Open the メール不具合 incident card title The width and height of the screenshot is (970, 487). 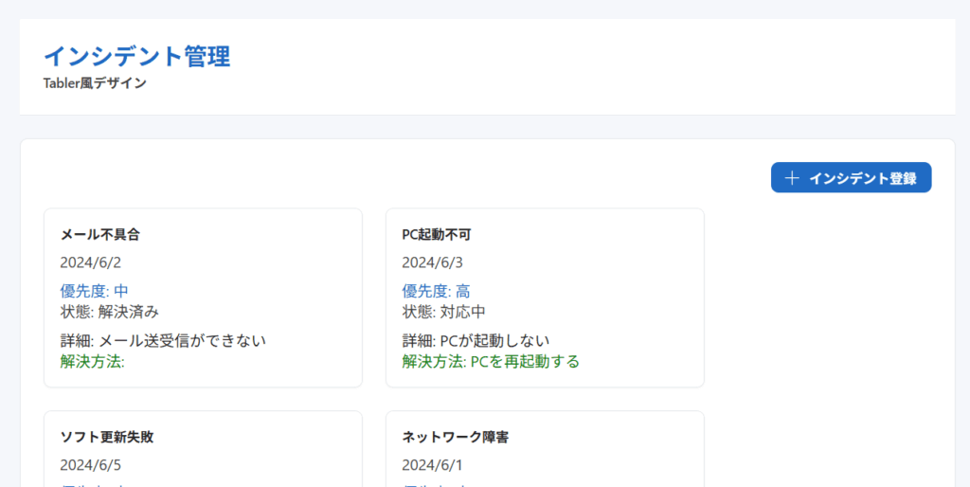pyautogui.click(x=100, y=234)
